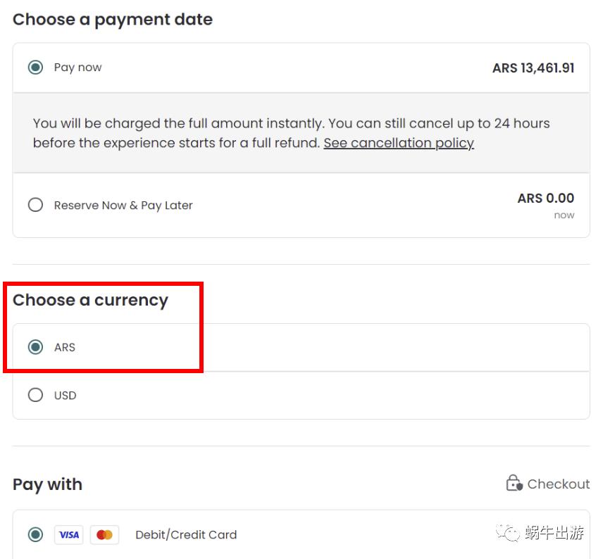This screenshot has width=603, height=559.
Task: Select the ARS currency radio button
Action: (x=35, y=347)
